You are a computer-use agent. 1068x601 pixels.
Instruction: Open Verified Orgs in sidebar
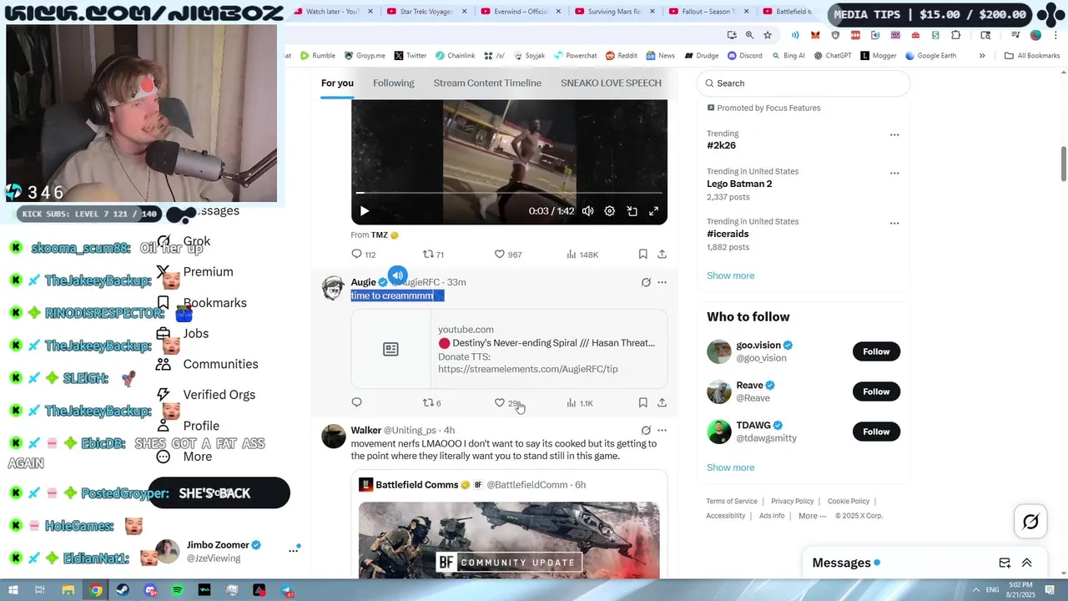207,395
